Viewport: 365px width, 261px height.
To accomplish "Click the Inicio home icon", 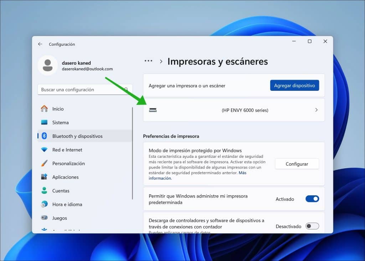I will (x=44, y=109).
